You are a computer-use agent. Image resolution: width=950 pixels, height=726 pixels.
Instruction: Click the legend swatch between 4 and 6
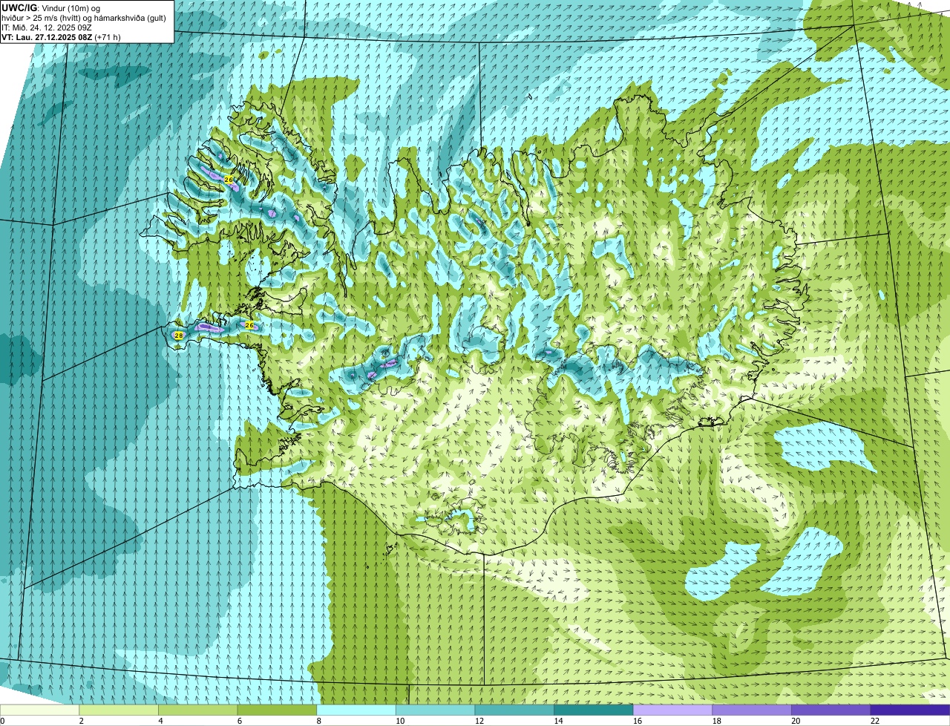point(198,710)
